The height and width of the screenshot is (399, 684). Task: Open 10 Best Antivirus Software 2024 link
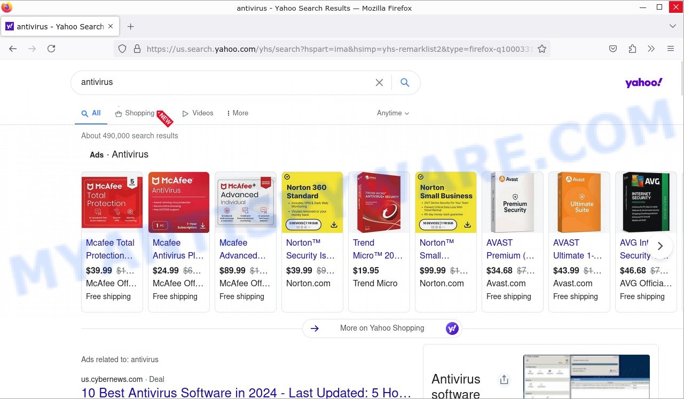(246, 393)
